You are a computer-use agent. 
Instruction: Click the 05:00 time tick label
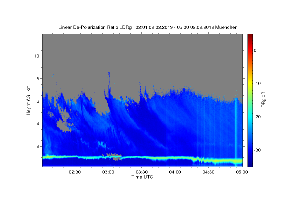242,172
